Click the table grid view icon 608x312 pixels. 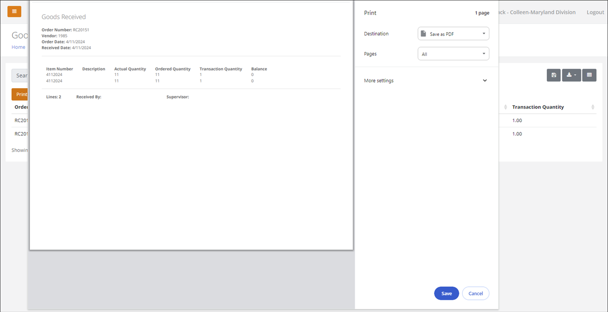click(x=589, y=75)
